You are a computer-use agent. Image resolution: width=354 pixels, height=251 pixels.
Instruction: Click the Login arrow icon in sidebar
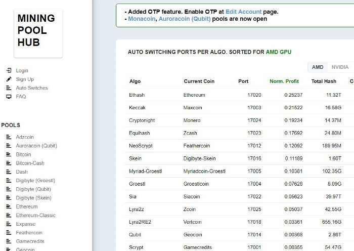coord(9,71)
